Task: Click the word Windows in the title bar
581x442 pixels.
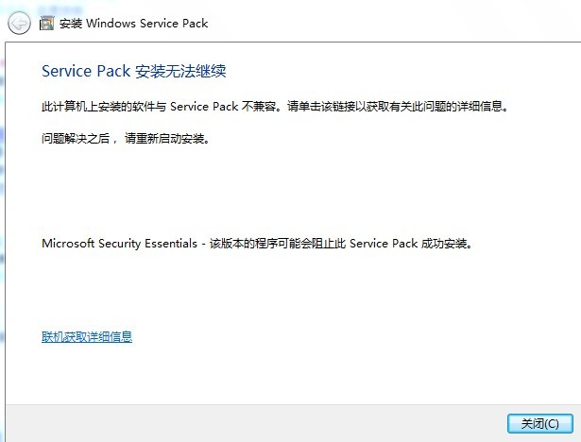Action: click(x=111, y=24)
